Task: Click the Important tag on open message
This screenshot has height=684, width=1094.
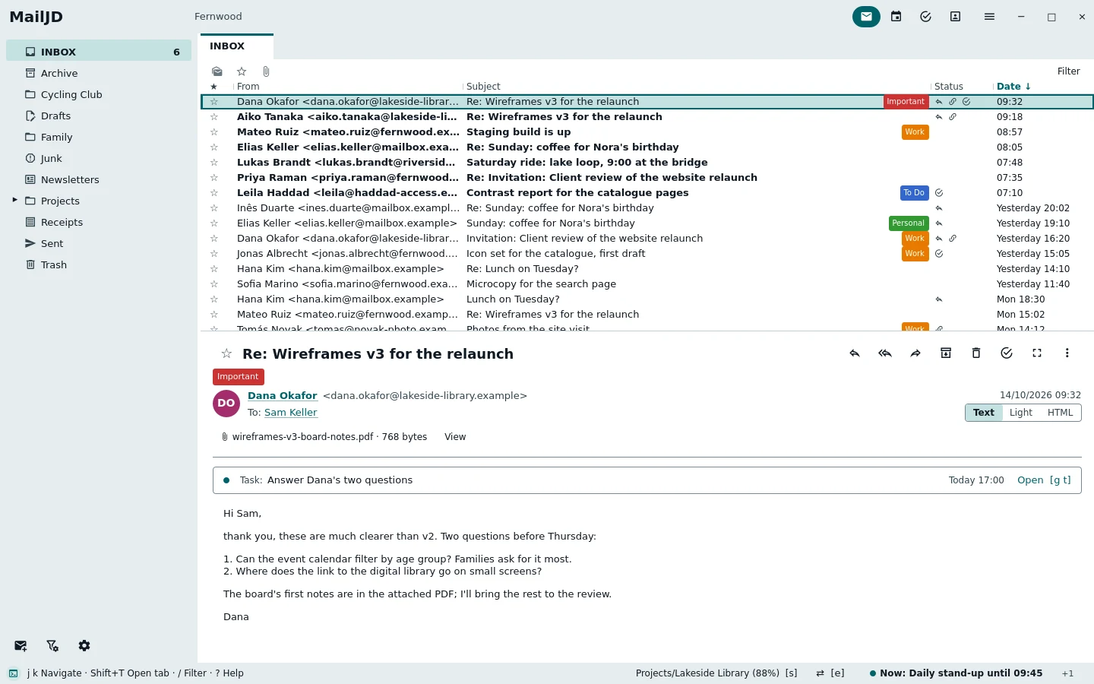Action: coord(238,377)
